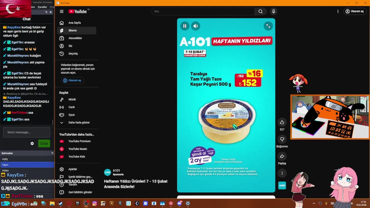
Task: Open YouTube Music link
Action: pyautogui.click(x=77, y=149)
